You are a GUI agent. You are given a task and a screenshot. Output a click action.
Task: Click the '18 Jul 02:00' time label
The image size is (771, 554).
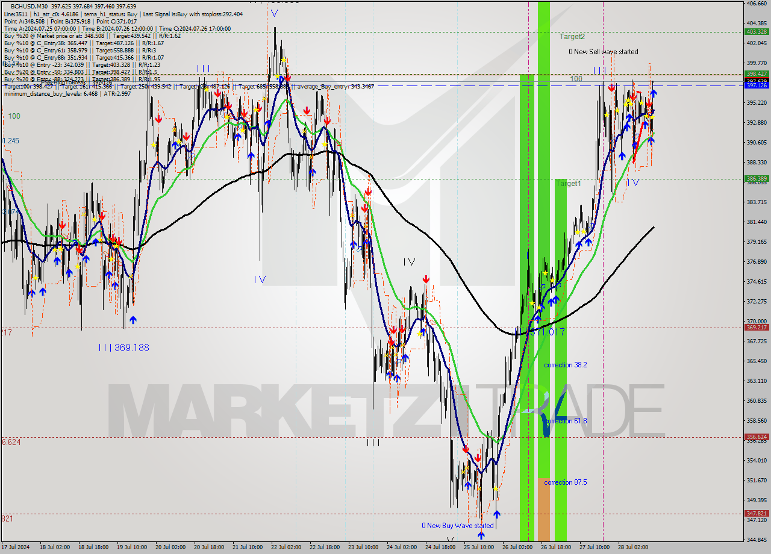click(55, 547)
